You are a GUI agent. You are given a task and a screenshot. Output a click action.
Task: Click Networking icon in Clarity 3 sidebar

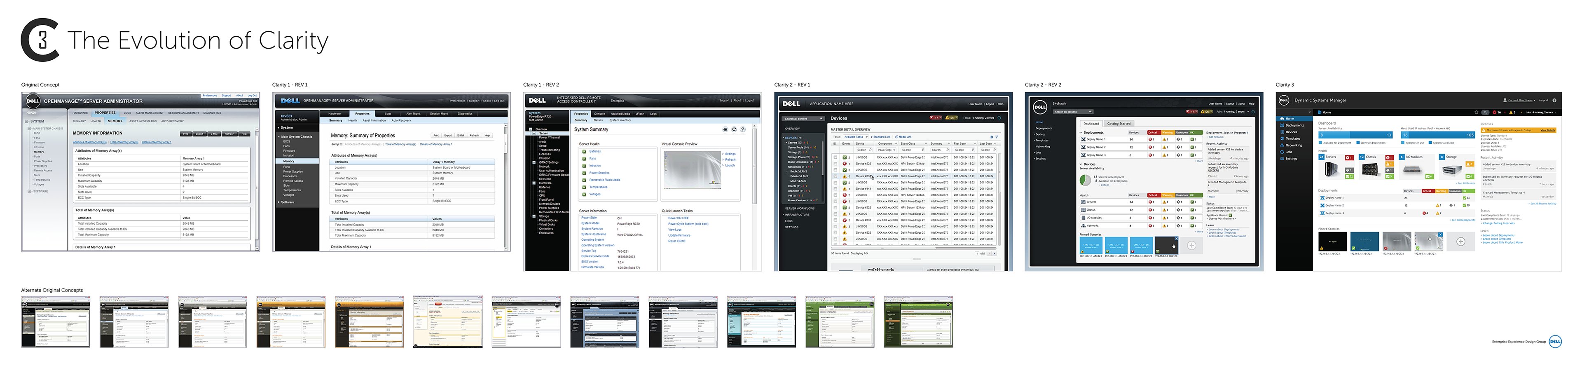(x=1282, y=145)
